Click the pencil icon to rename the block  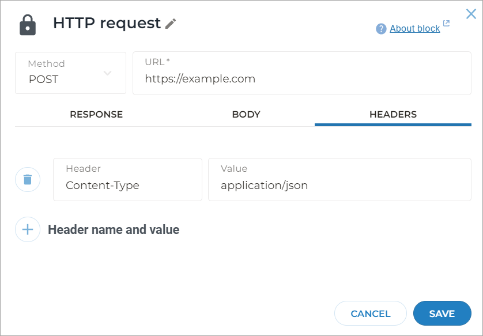169,24
